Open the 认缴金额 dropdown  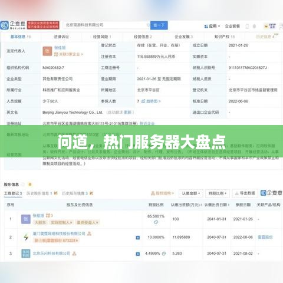pyautogui.click(x=191, y=193)
